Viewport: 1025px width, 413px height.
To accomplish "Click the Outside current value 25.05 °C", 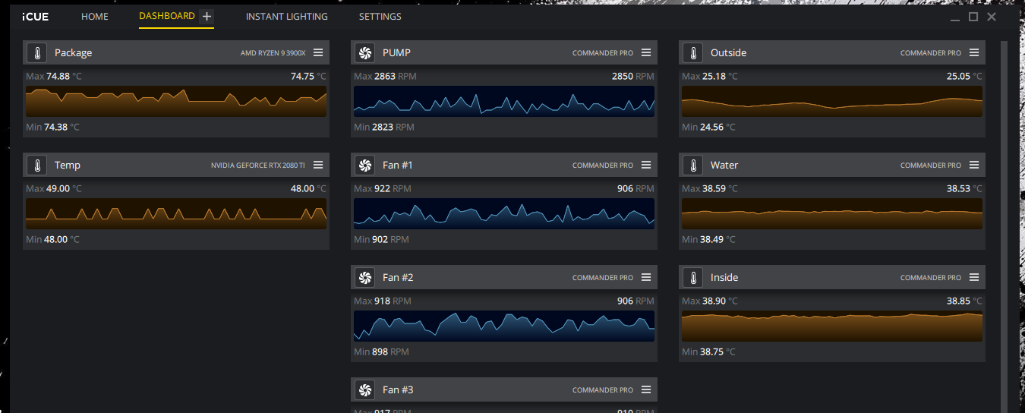I will click(x=964, y=76).
